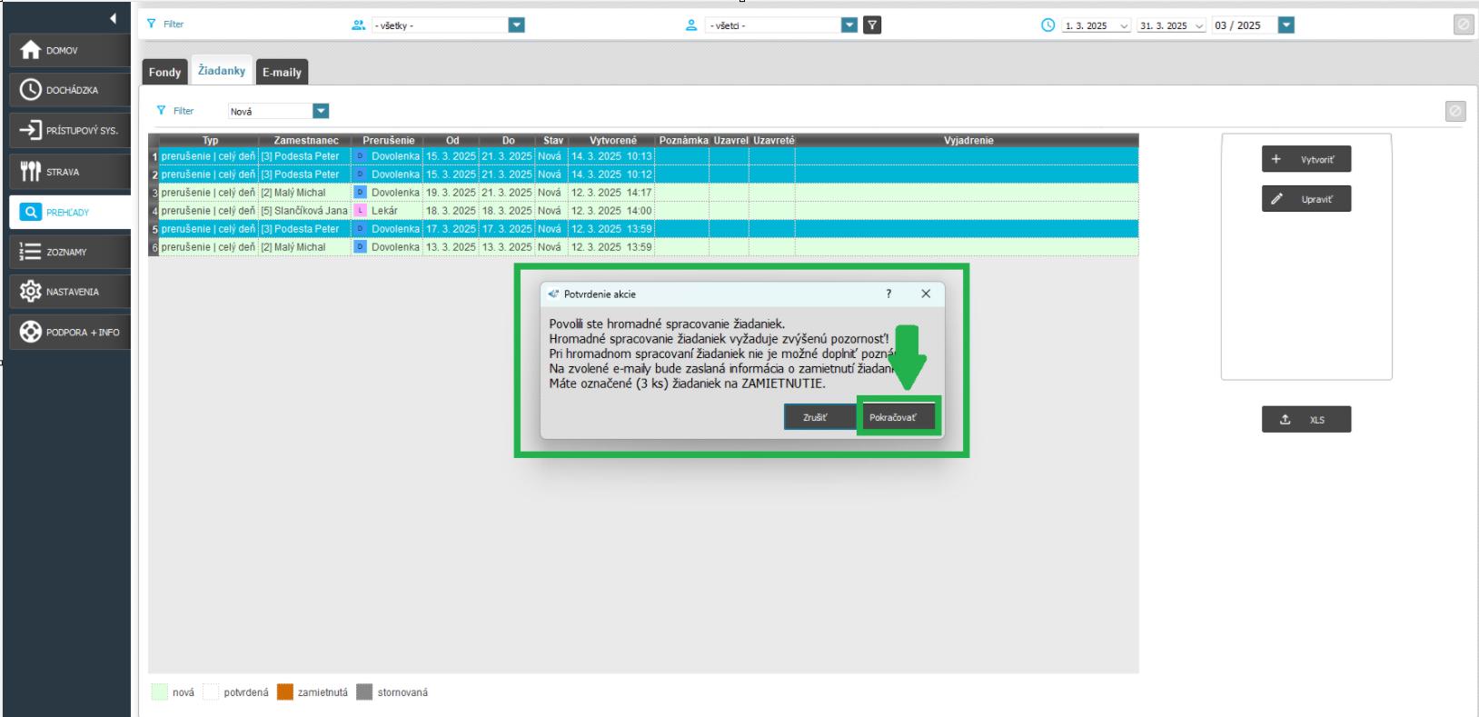Open the Nová status filter dropdown

321,111
